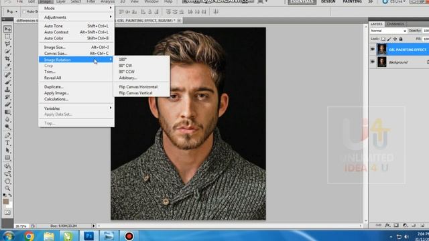Set the background color swatch
The height and width of the screenshot is (241, 429).
[x=10, y=206]
